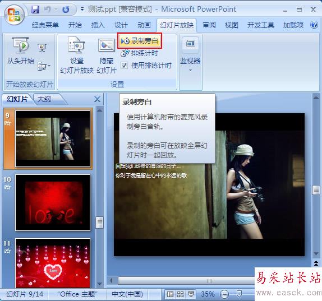The image size is (322, 301).
Task: Click the zoom out minus button
Action: [x=224, y=294]
